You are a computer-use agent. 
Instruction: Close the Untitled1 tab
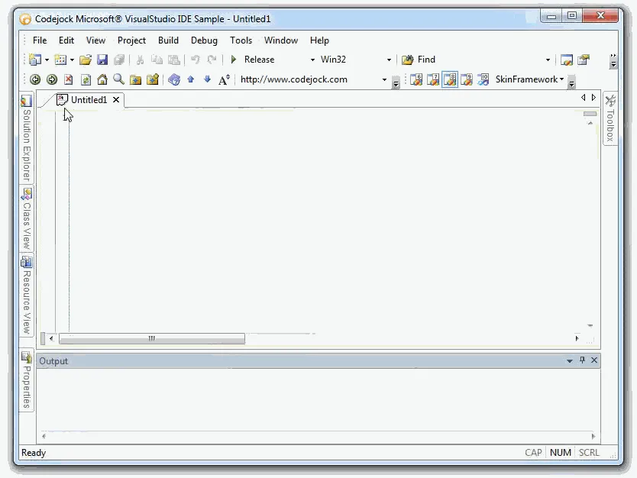click(116, 100)
